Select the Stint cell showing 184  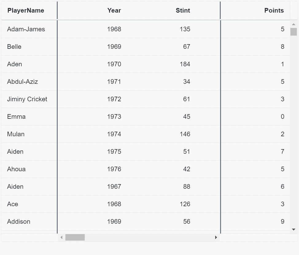(185, 64)
